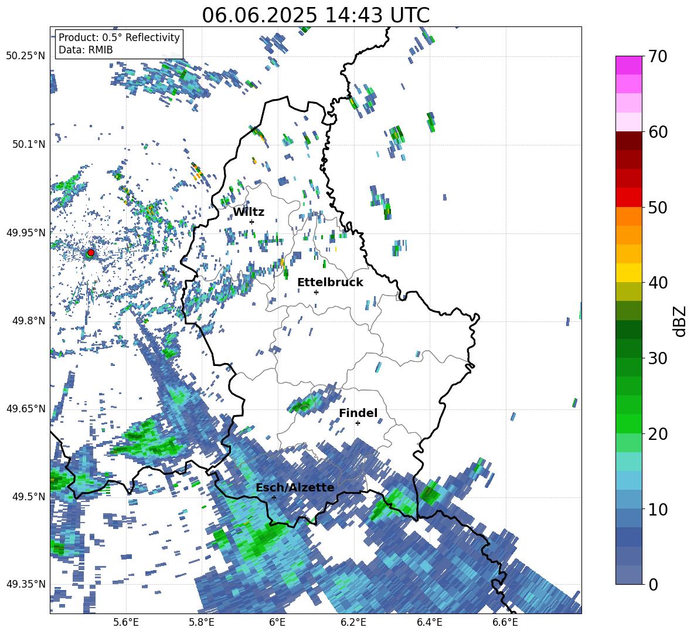Click the 49.5°N latitude label
Screen dimensions: 694x634
29,496
